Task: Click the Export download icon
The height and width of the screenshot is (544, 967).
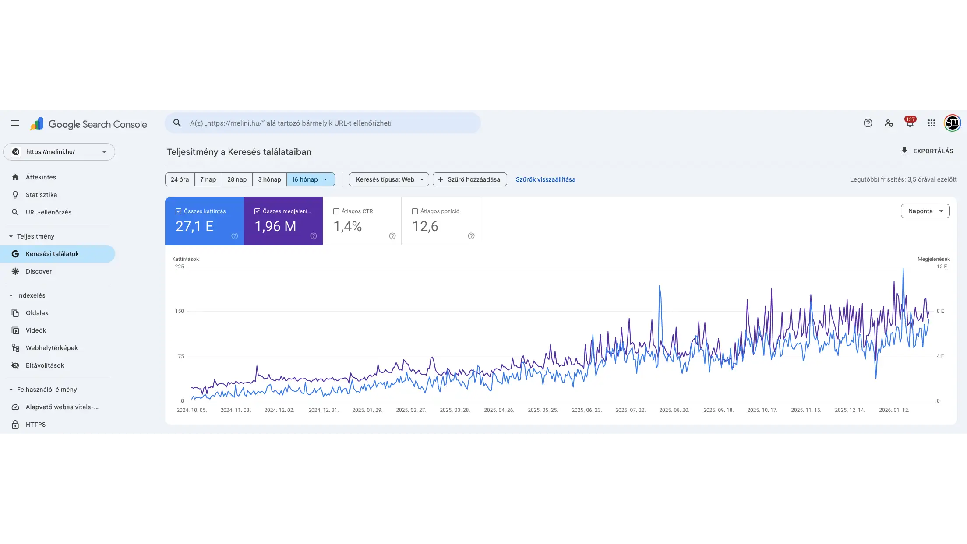Action: [905, 151]
